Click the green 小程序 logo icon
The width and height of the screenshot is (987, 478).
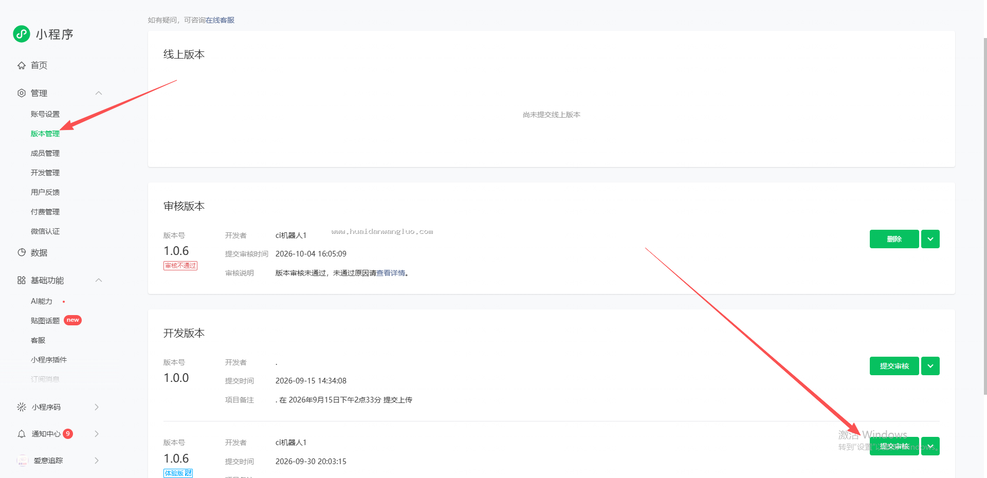tap(22, 34)
